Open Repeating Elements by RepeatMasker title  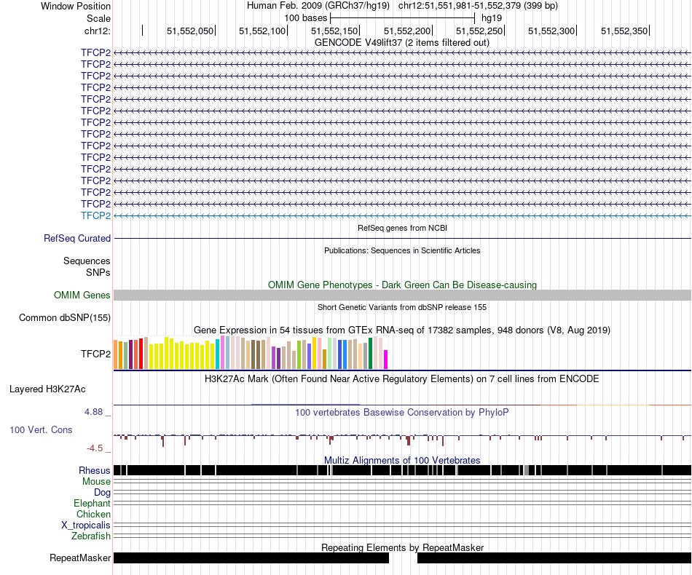402,547
